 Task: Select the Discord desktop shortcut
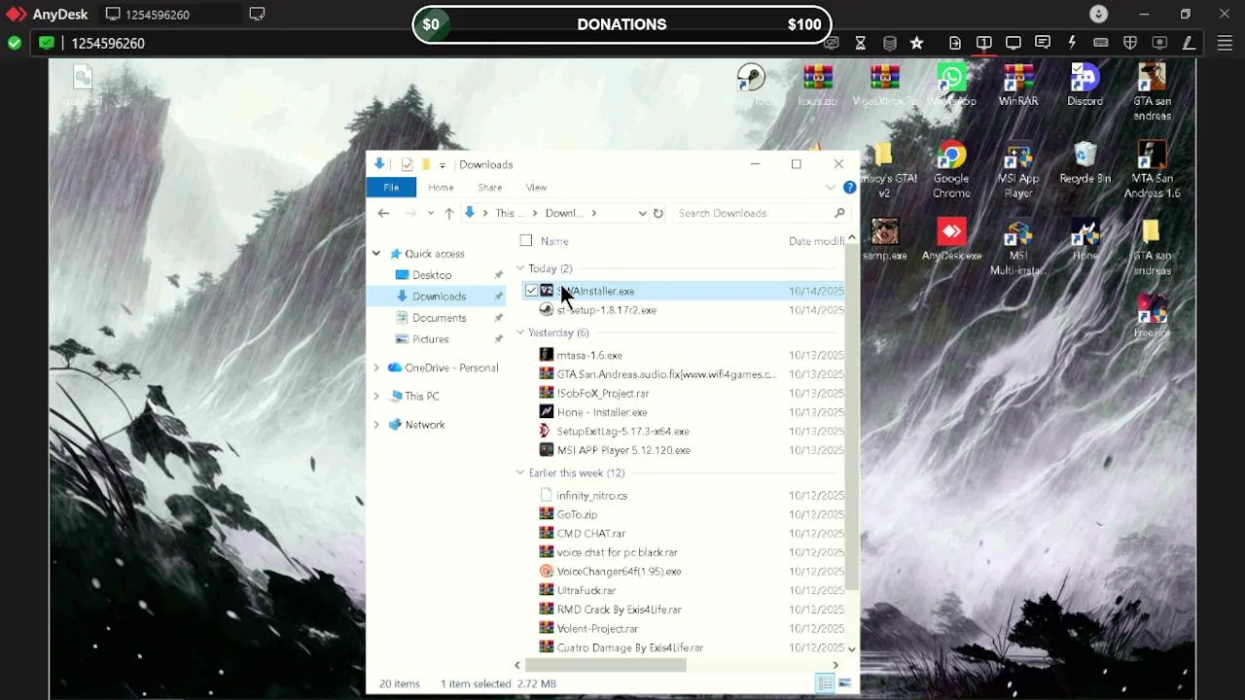[x=1085, y=85]
